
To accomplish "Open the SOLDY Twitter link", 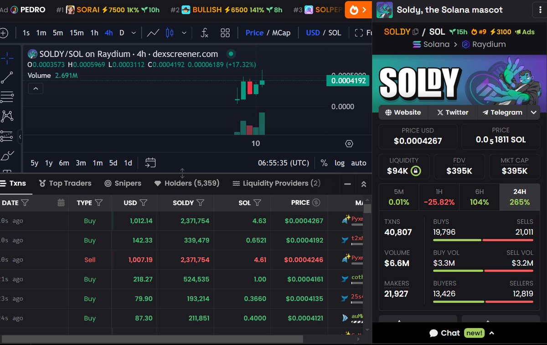I will point(452,112).
